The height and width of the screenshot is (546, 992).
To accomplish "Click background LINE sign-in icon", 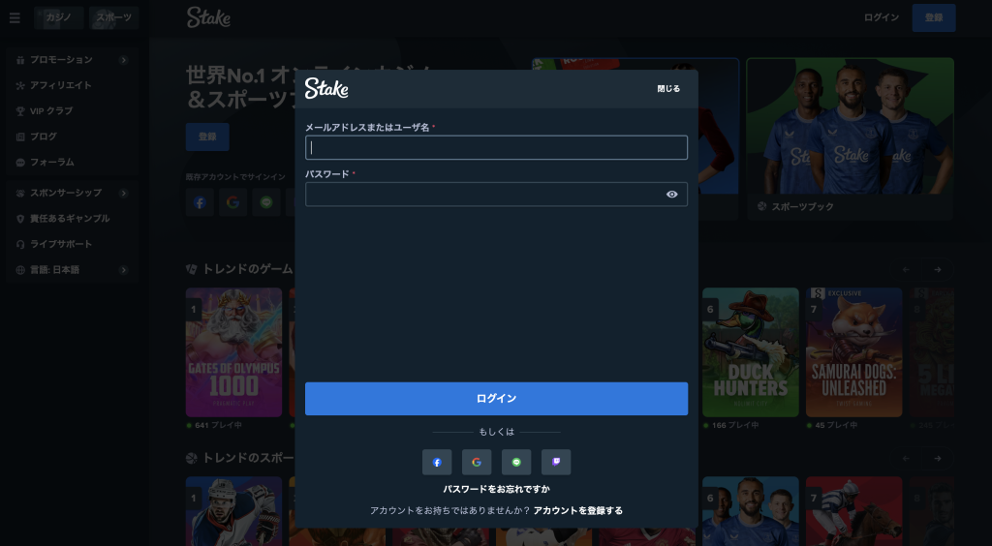I will coord(266,203).
